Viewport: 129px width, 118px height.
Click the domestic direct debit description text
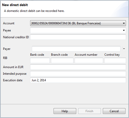pyautogui.click(x=34, y=11)
